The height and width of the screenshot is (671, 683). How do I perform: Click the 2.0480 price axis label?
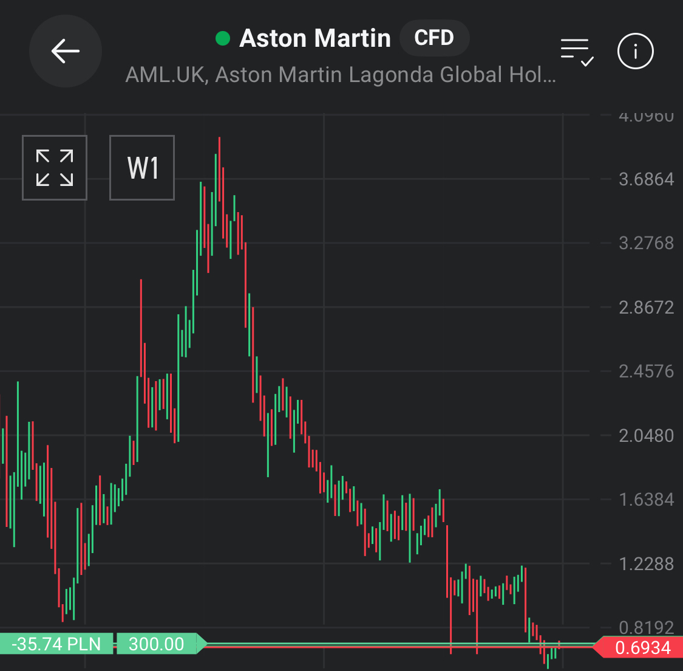point(646,436)
